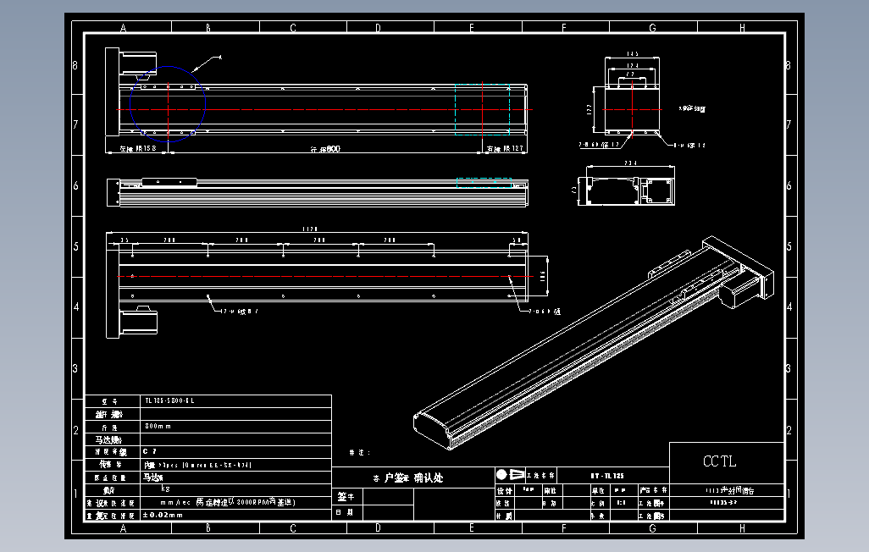
Task: Click the first-angle projection symbol in title block
Action: coord(510,475)
